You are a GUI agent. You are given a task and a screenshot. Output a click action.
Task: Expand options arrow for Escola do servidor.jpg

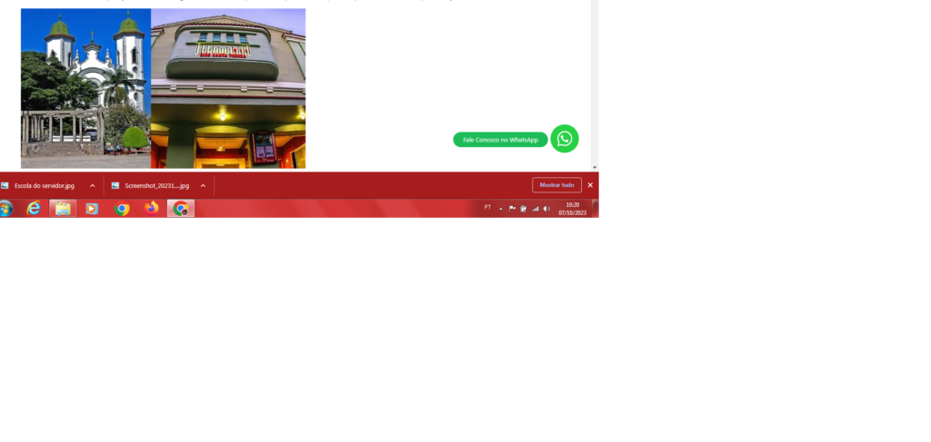tap(92, 185)
